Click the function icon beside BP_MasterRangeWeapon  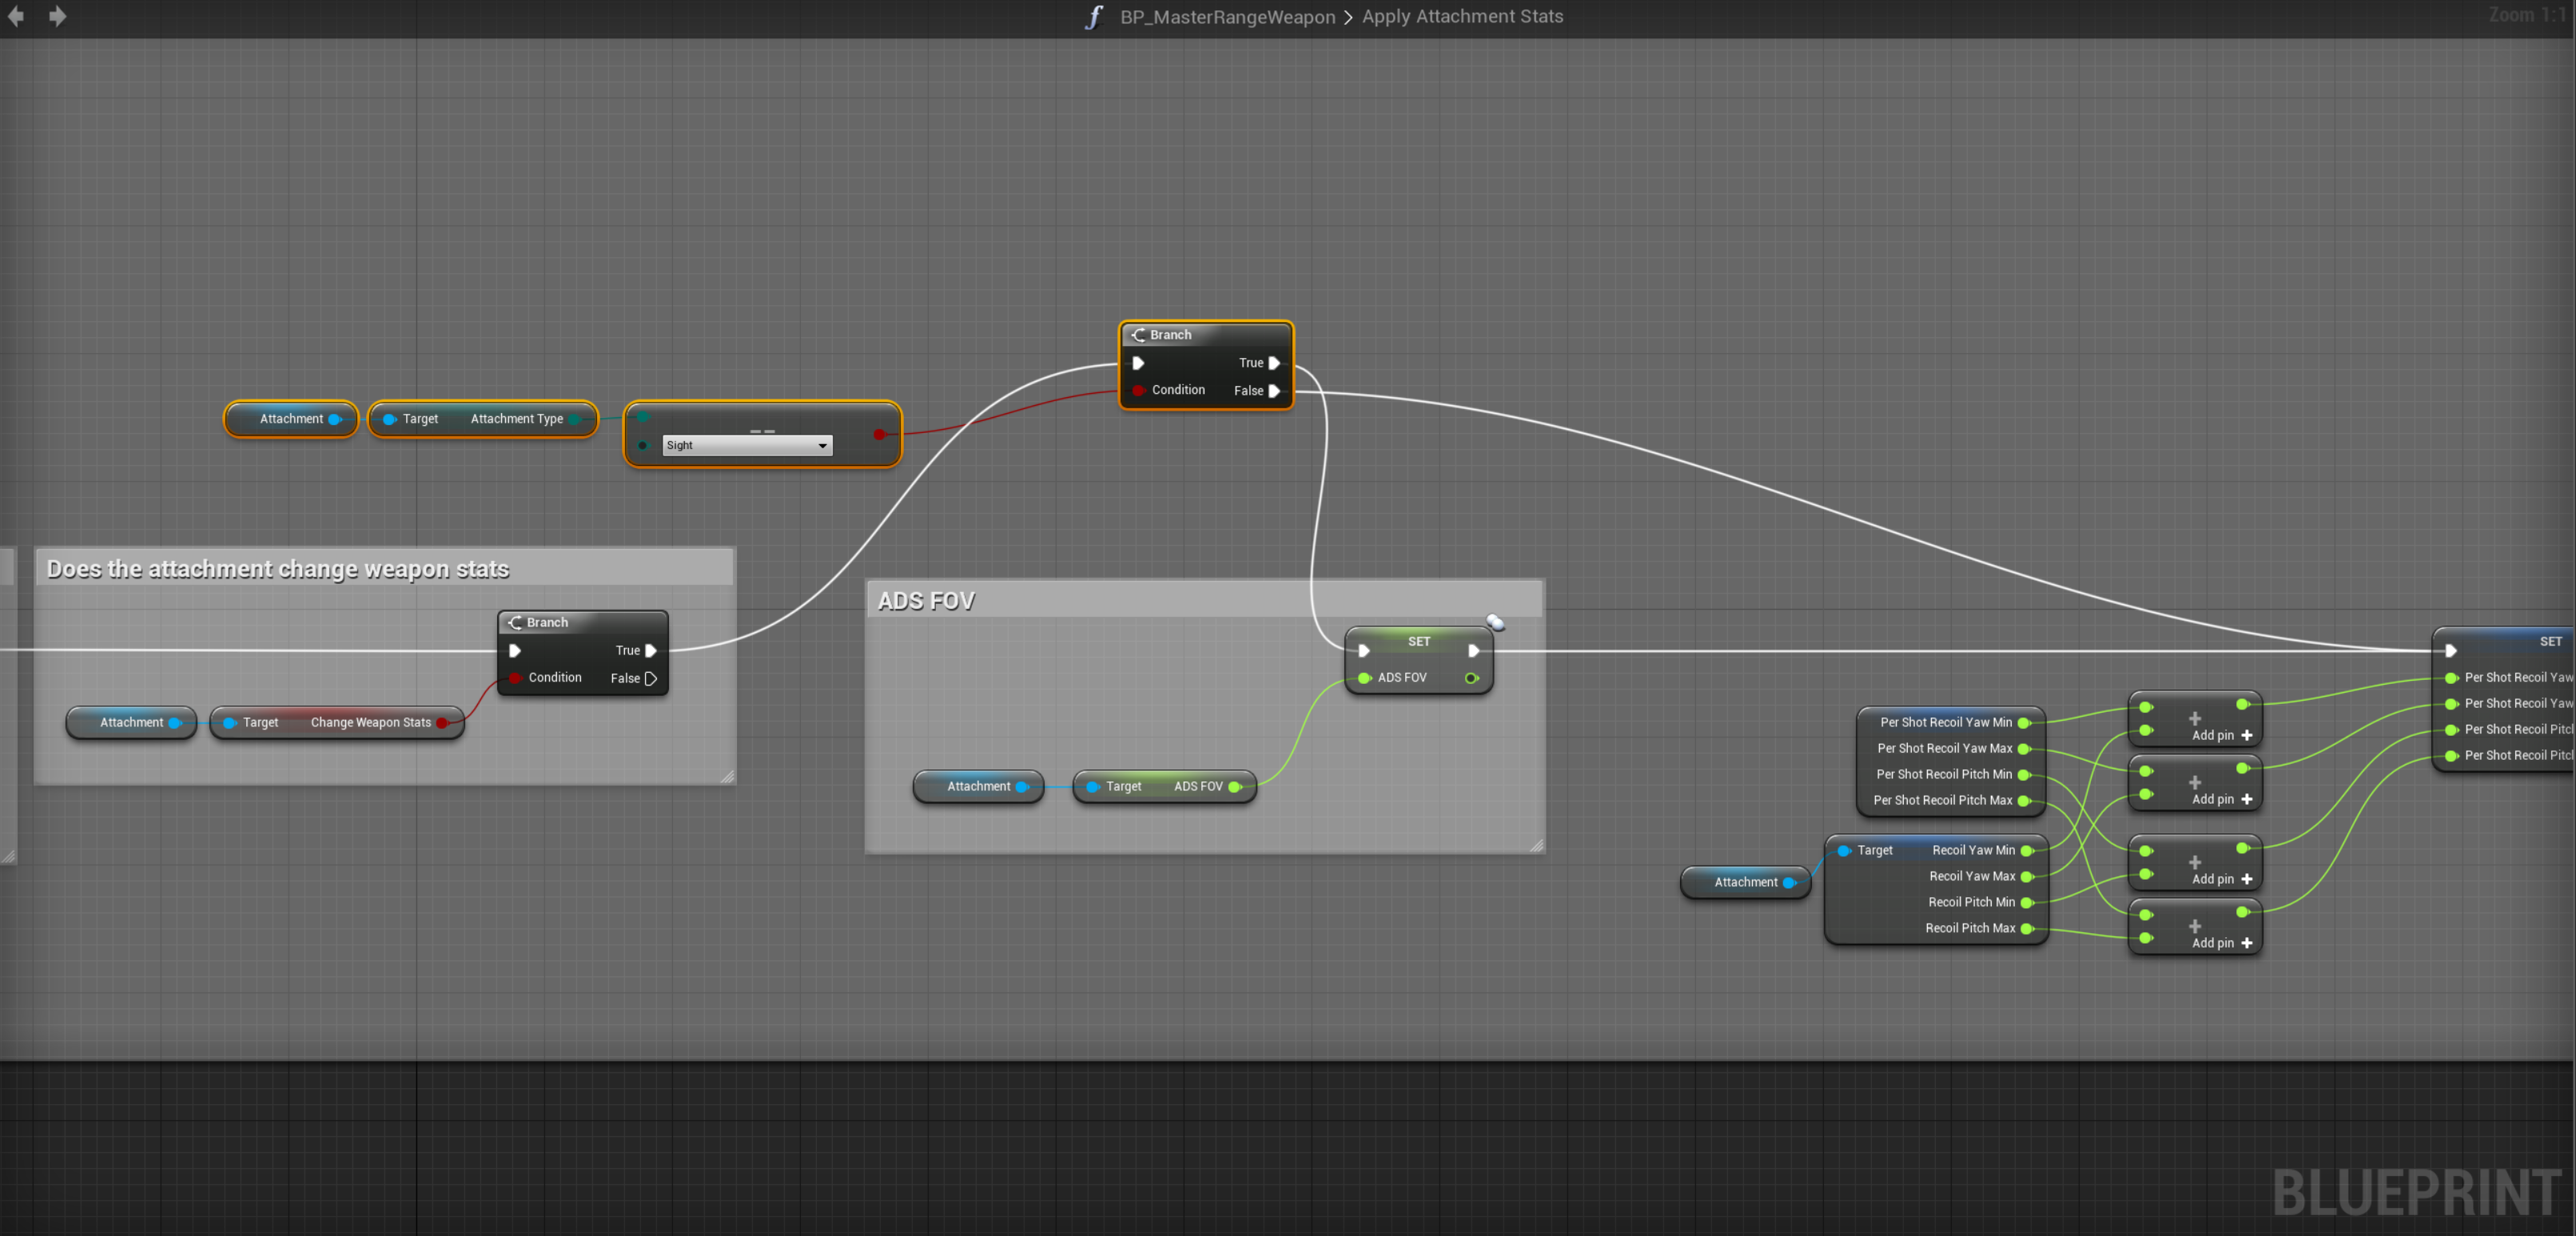tap(1094, 17)
